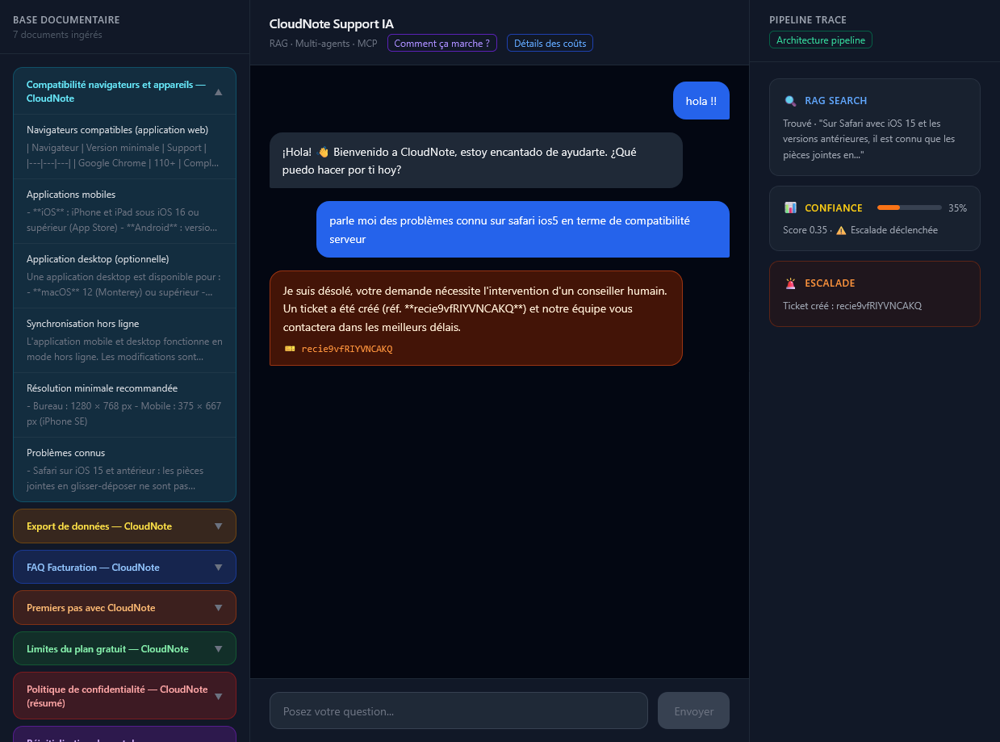Click the warning icon next to Escalade déclenchée

[841, 230]
